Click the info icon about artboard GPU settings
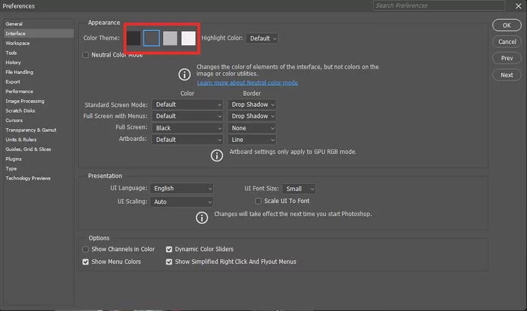Viewport: 527px width, 311px height. point(217,155)
